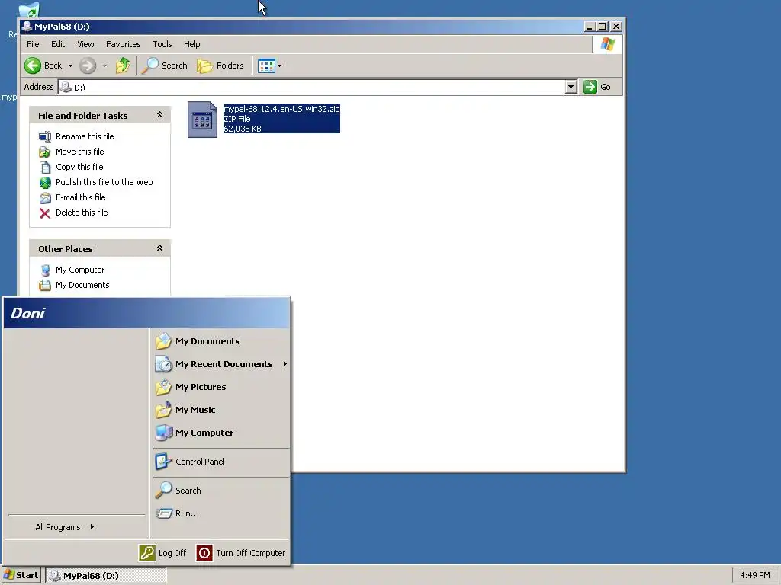Click Rename this file link
The width and height of the screenshot is (781, 585).
tap(85, 136)
